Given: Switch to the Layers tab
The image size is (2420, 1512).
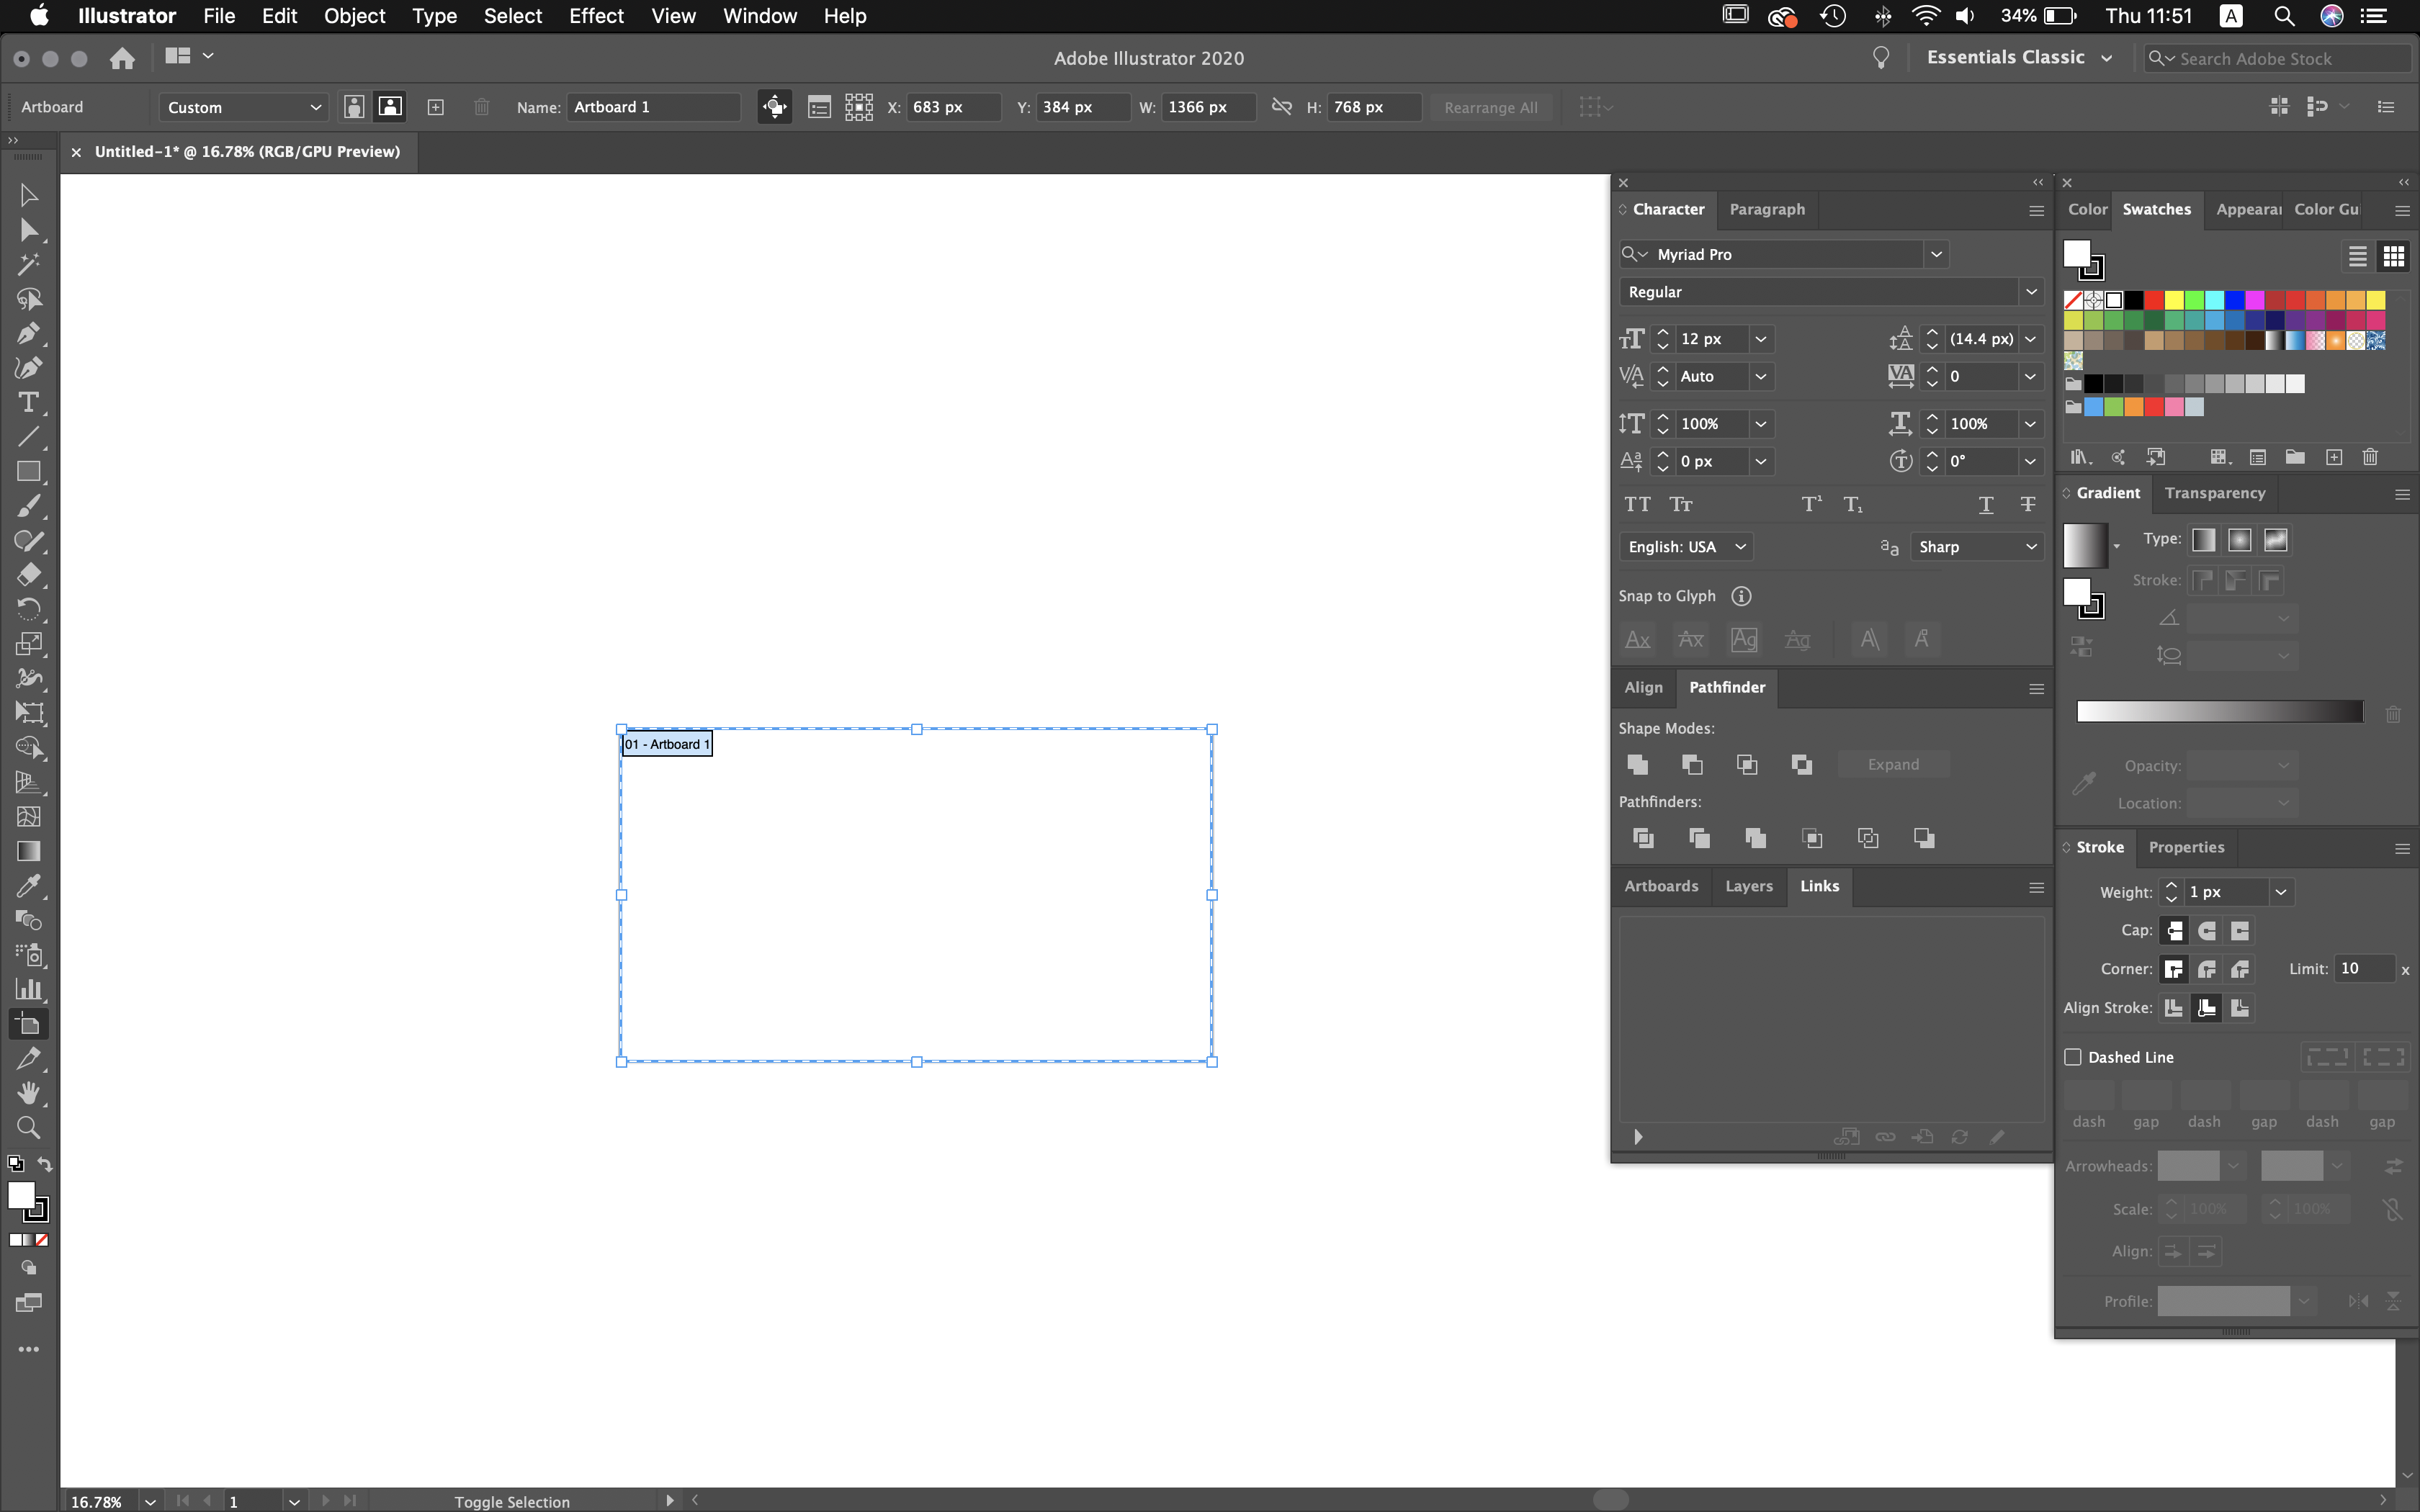Looking at the screenshot, I should pyautogui.click(x=1748, y=886).
